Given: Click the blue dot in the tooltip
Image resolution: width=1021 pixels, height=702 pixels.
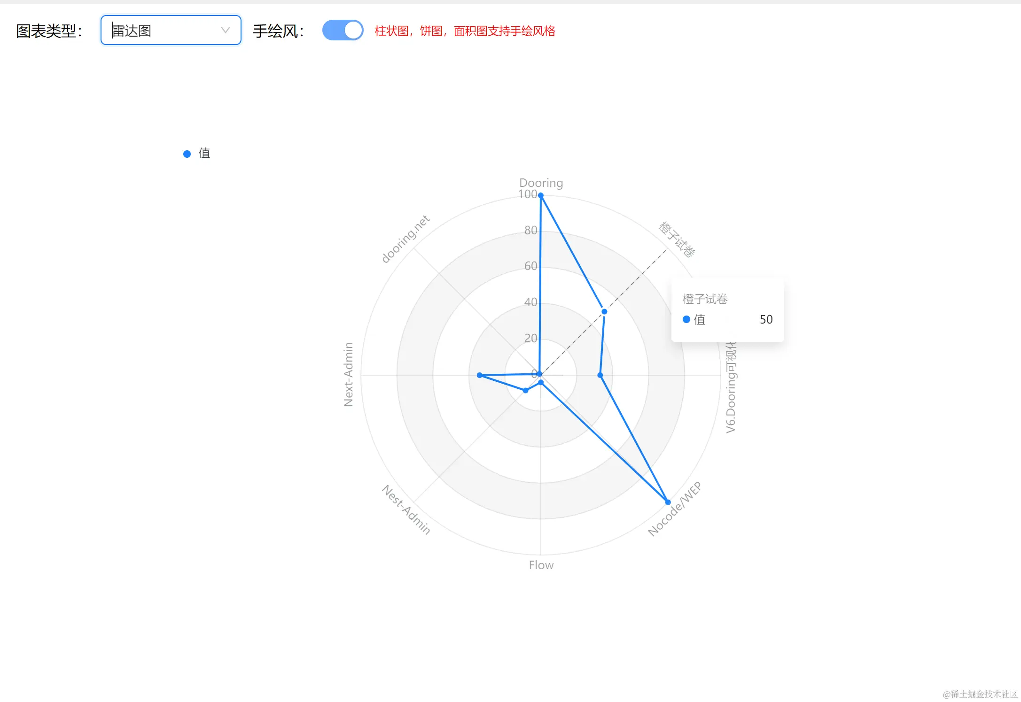Looking at the screenshot, I should pos(686,319).
